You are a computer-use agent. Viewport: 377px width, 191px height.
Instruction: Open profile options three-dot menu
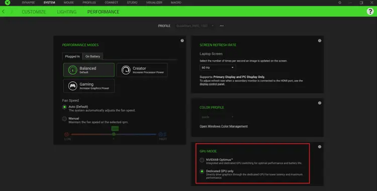(222, 26)
